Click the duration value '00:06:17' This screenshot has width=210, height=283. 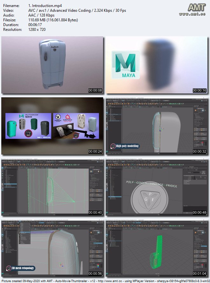pos(35,25)
